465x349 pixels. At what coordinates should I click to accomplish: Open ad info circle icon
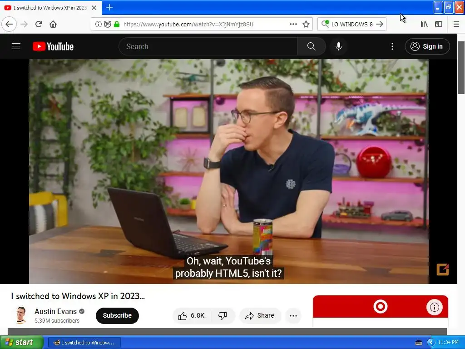(x=435, y=307)
